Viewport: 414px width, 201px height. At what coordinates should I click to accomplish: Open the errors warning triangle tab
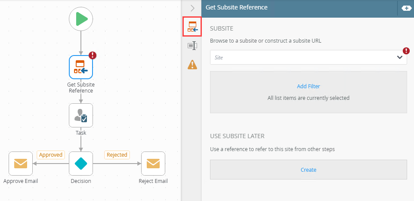pyautogui.click(x=192, y=65)
